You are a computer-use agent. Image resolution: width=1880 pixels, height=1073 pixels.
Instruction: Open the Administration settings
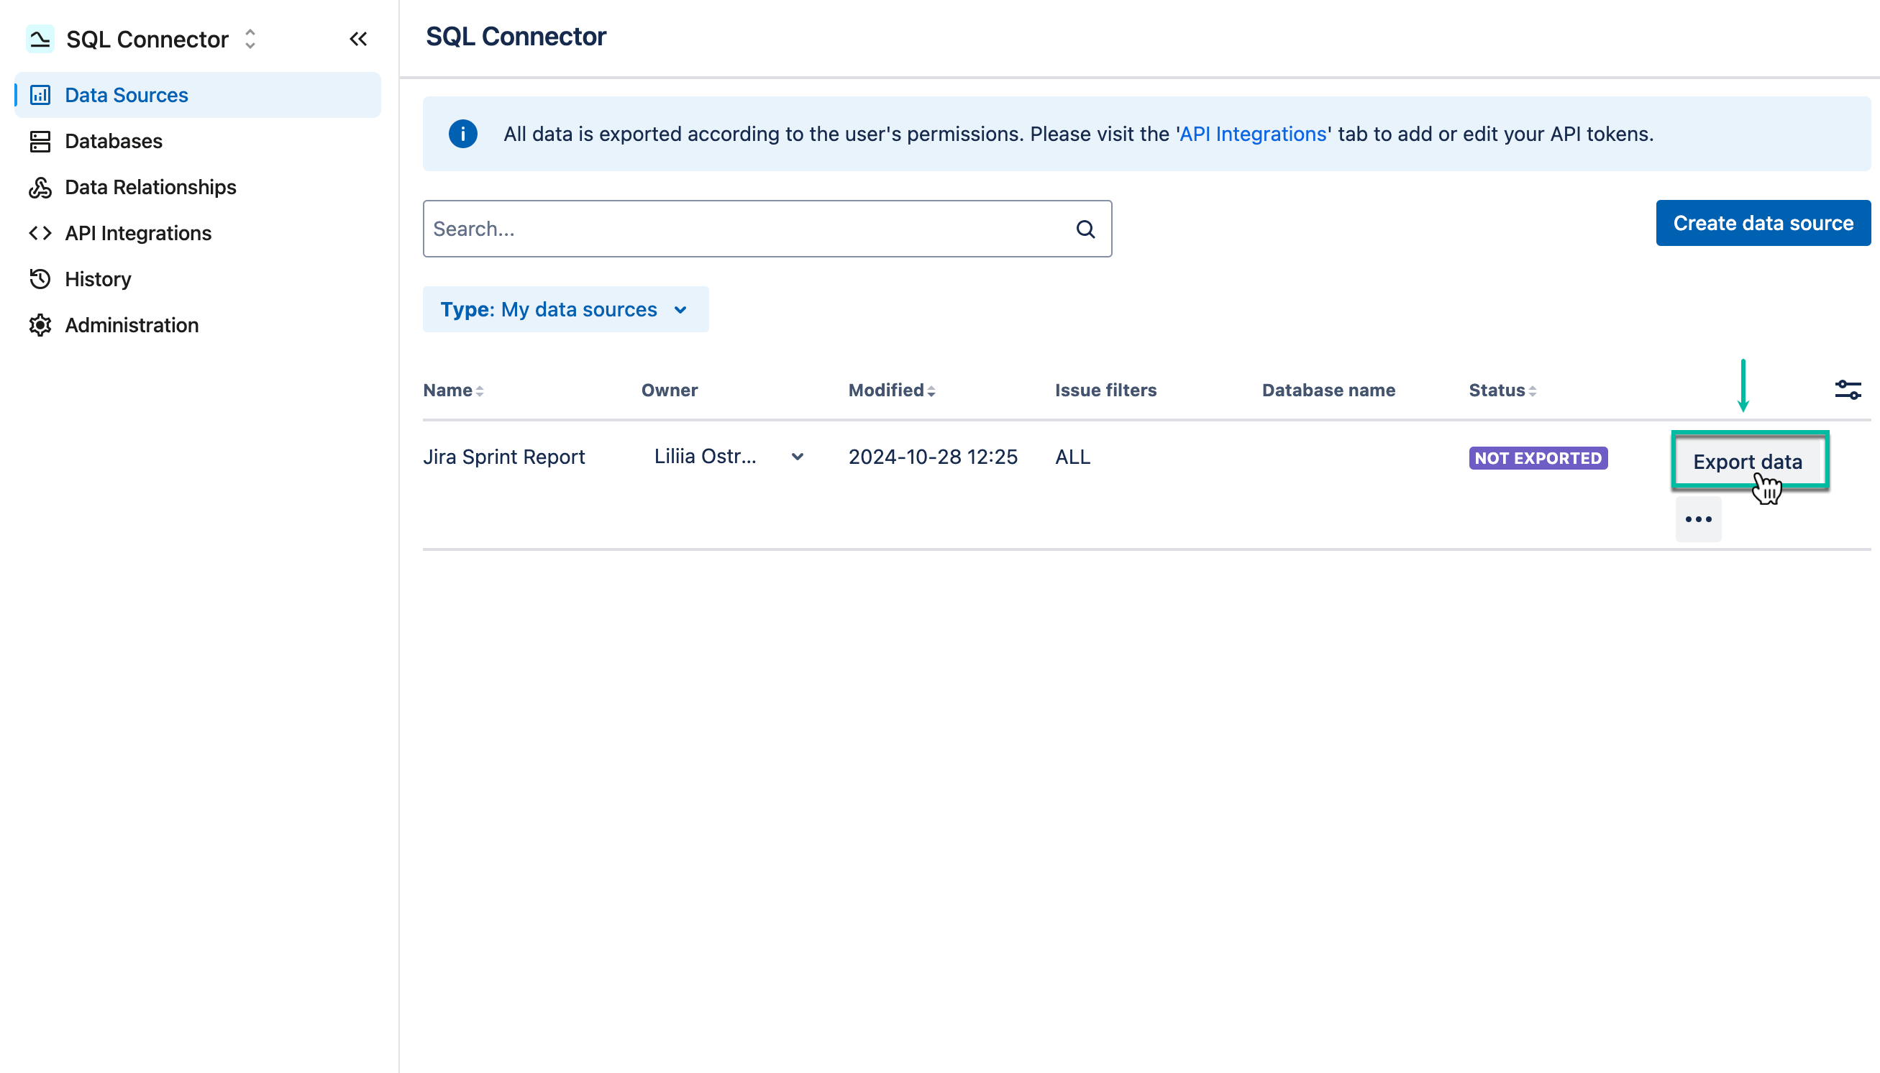tap(130, 325)
